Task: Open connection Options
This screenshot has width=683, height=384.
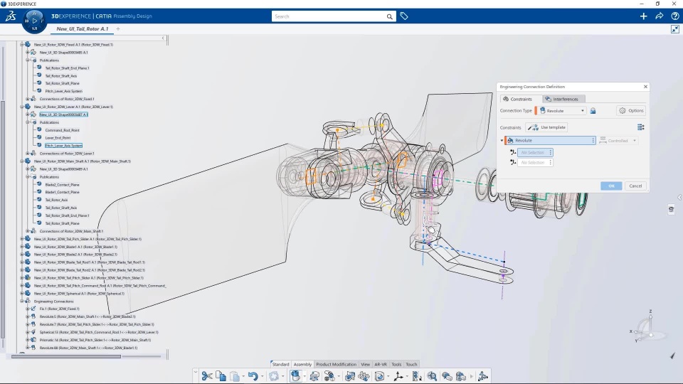Action: coord(631,111)
